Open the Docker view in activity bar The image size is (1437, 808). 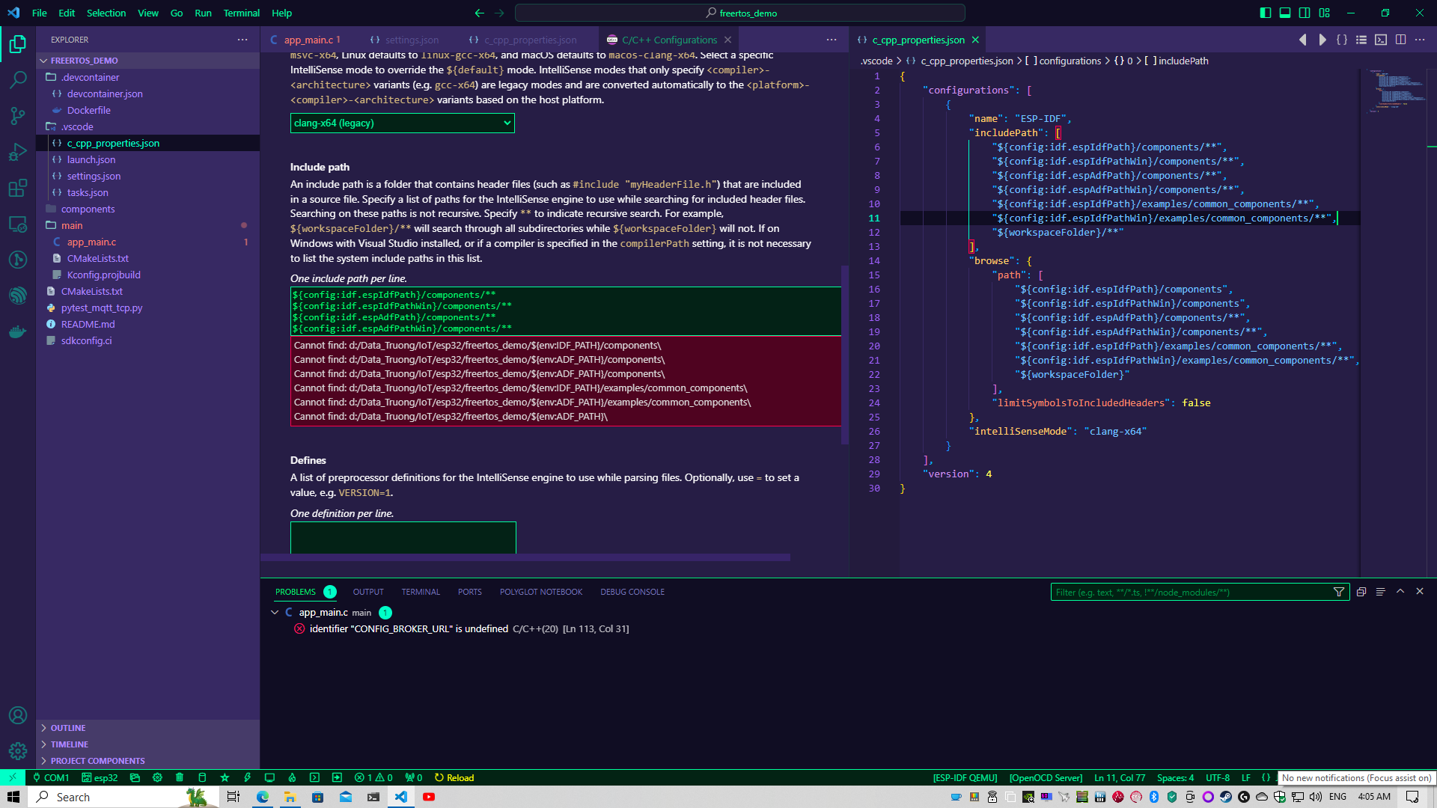18,331
